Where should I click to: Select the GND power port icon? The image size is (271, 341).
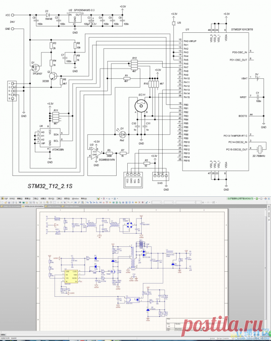tap(104, 202)
